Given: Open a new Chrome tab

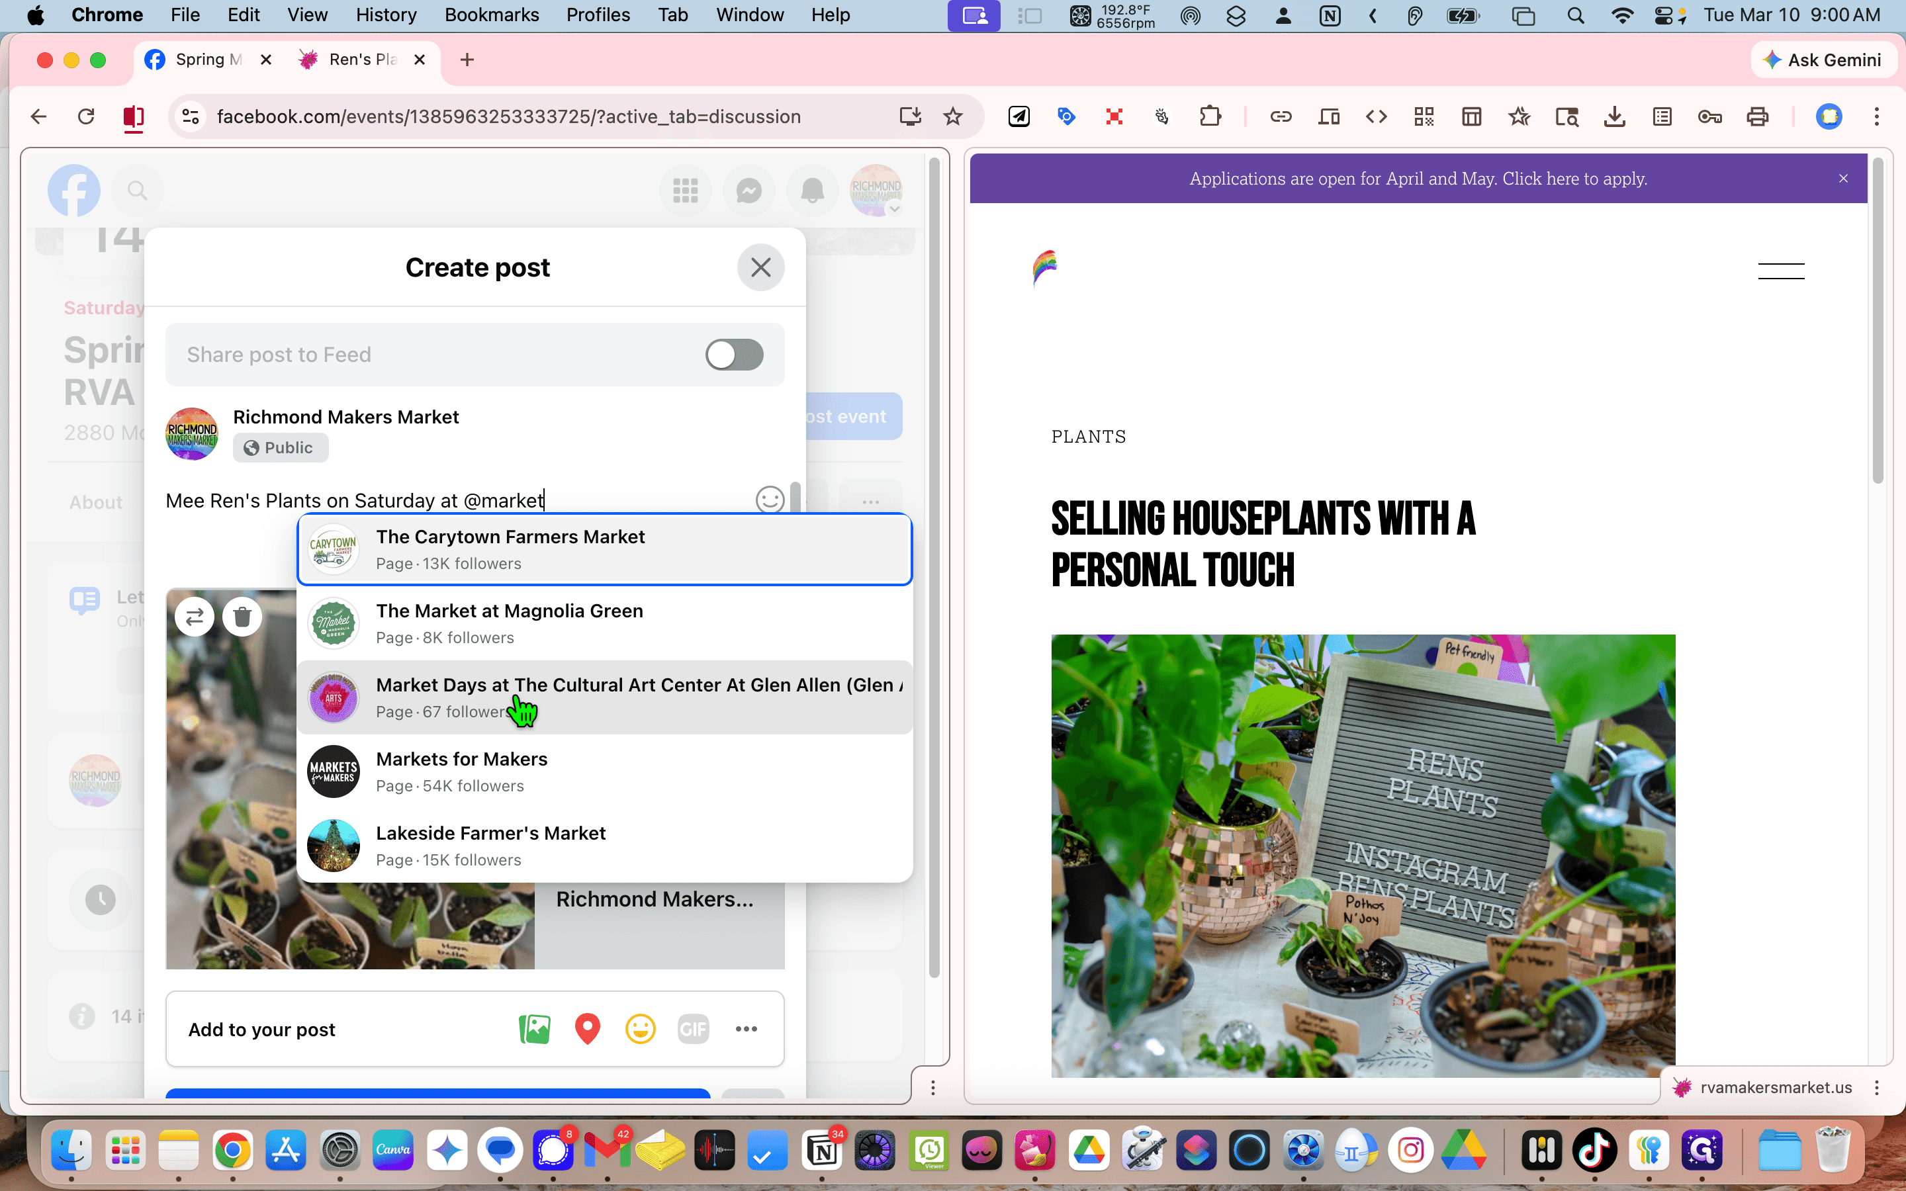Looking at the screenshot, I should [467, 60].
